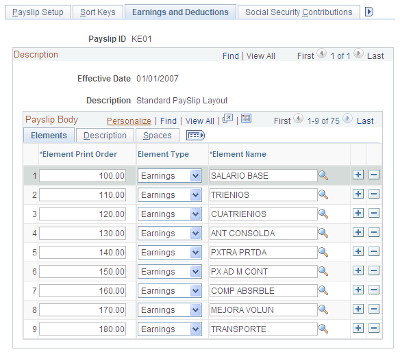Add a row after PX AD M CONT

[358, 270]
